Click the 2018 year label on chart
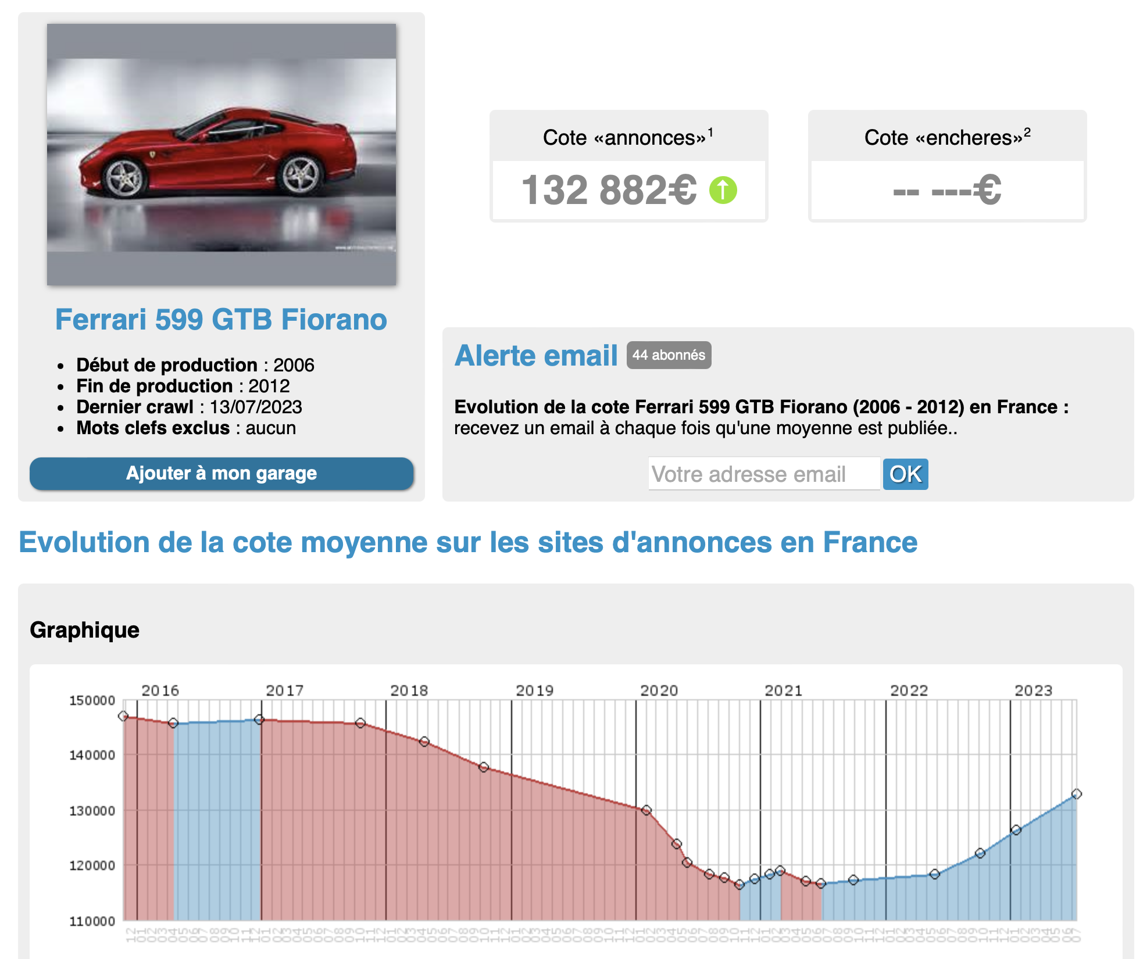1136x959 pixels. [x=409, y=690]
